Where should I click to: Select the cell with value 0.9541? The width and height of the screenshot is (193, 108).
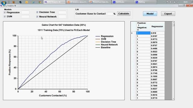pyautogui.click(x=157, y=64)
